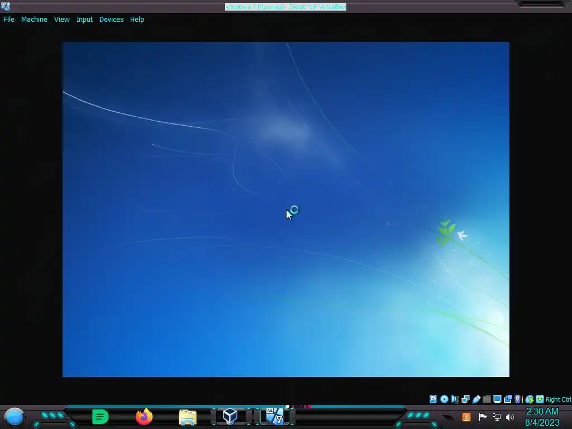The width and height of the screenshot is (572, 429).
Task: Select the Windows 7 VM taskbar button
Action: (274, 416)
